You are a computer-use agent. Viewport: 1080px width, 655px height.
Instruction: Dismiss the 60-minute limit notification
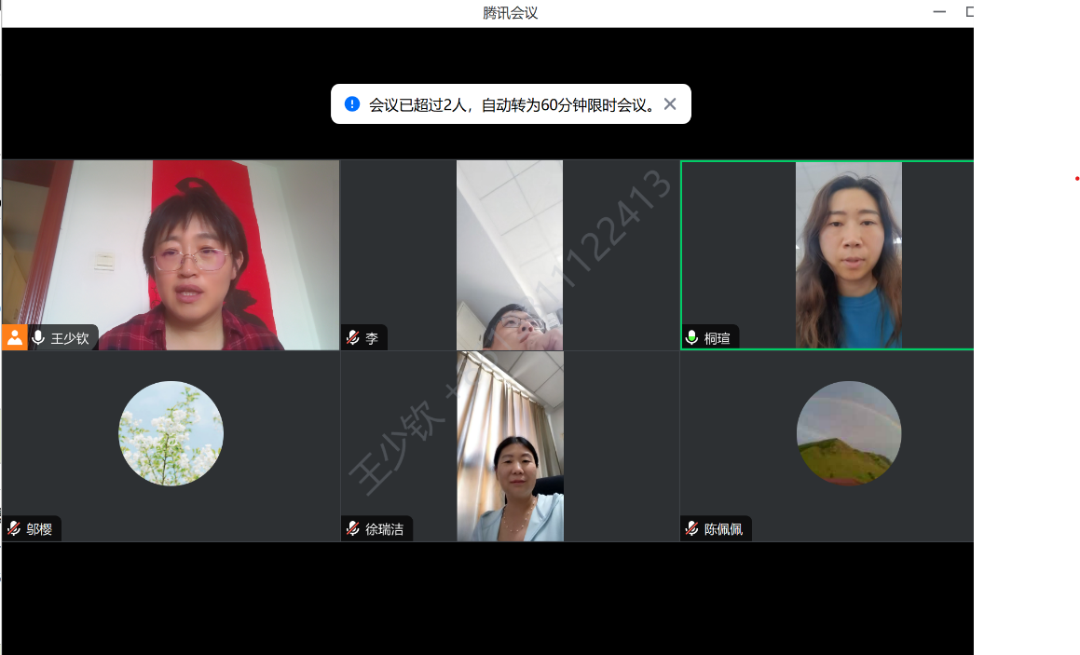(670, 104)
